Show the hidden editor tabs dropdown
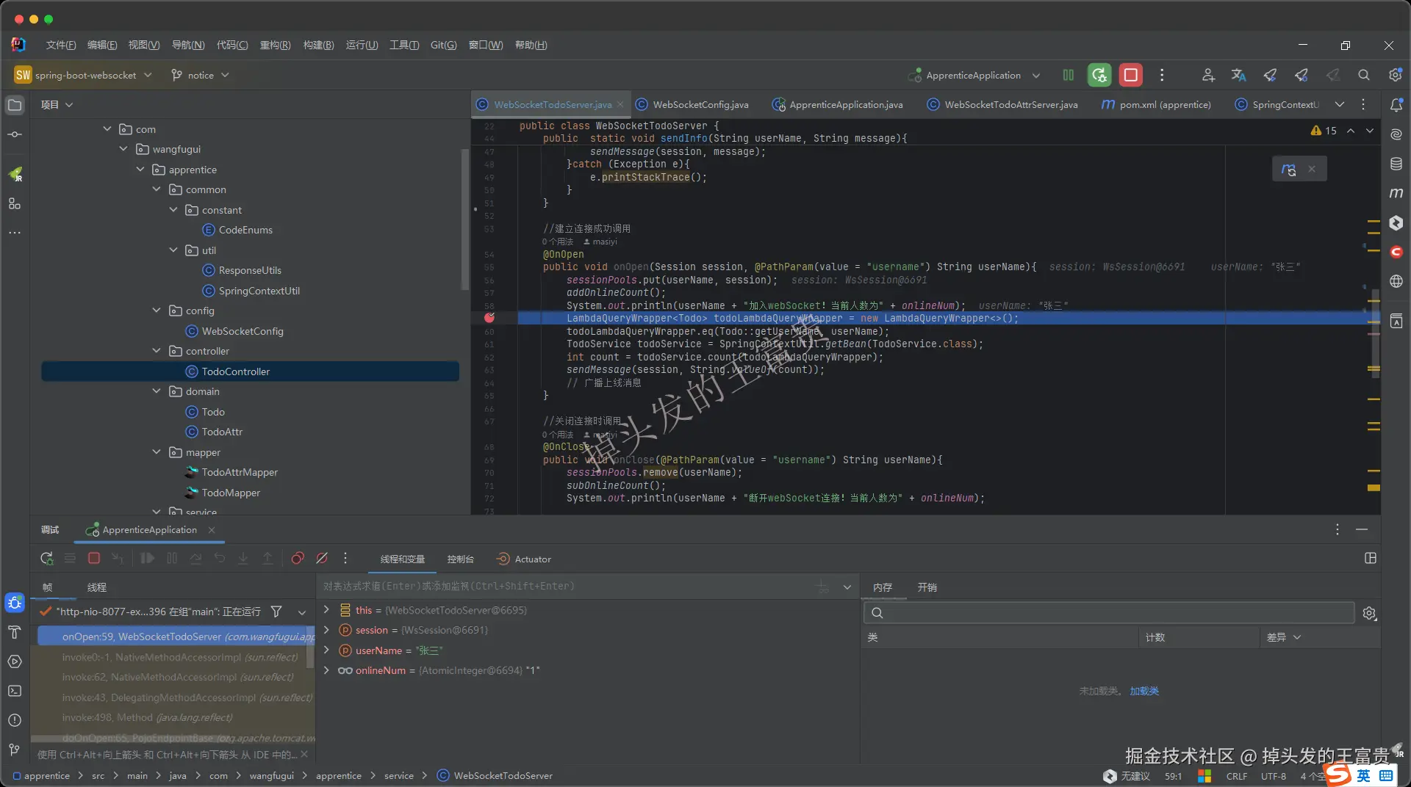Screen dimensions: 1411x787 1340,105
